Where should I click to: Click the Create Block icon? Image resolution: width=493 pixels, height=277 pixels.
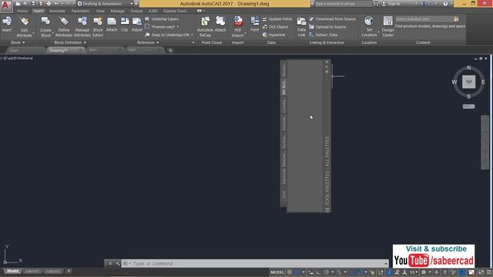(x=45, y=22)
